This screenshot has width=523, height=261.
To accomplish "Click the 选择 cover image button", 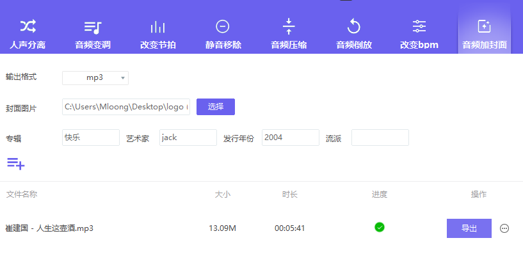I will tap(216, 107).
